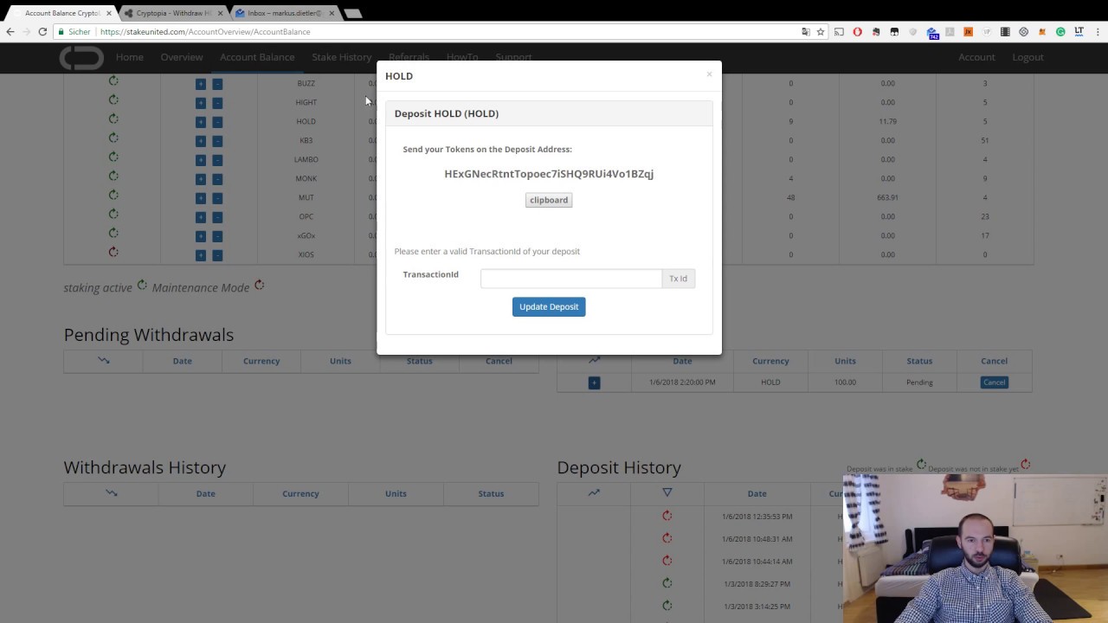Open the Account Balance nav item

pyautogui.click(x=257, y=57)
